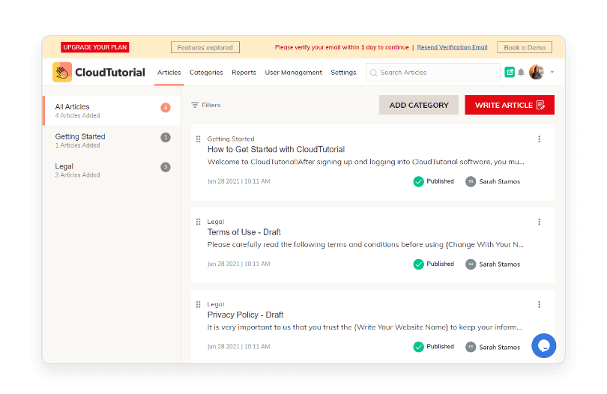Click the 4 Articles Added text

click(77, 115)
